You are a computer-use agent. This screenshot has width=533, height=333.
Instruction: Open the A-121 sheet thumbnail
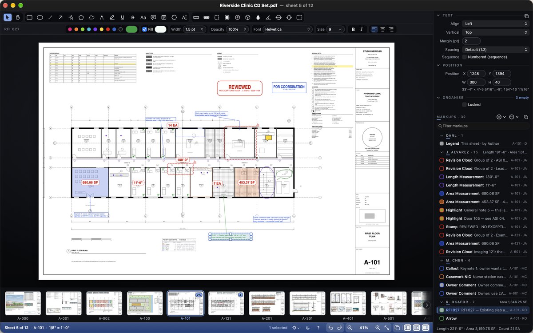tap(226, 304)
